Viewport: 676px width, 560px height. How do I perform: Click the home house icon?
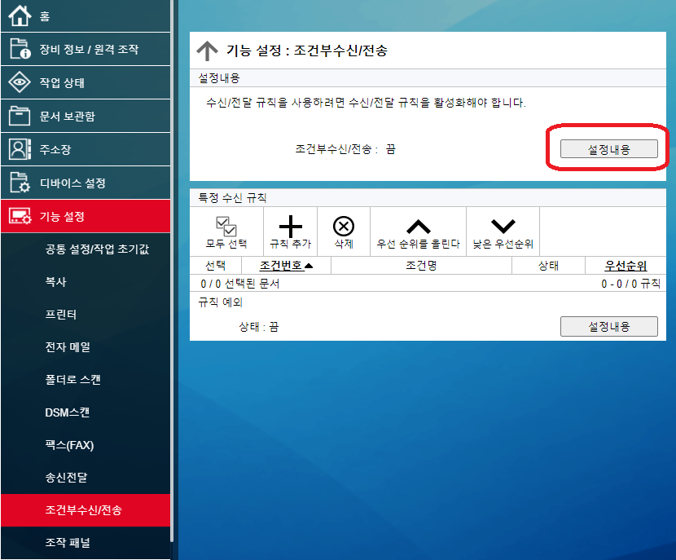pyautogui.click(x=20, y=15)
